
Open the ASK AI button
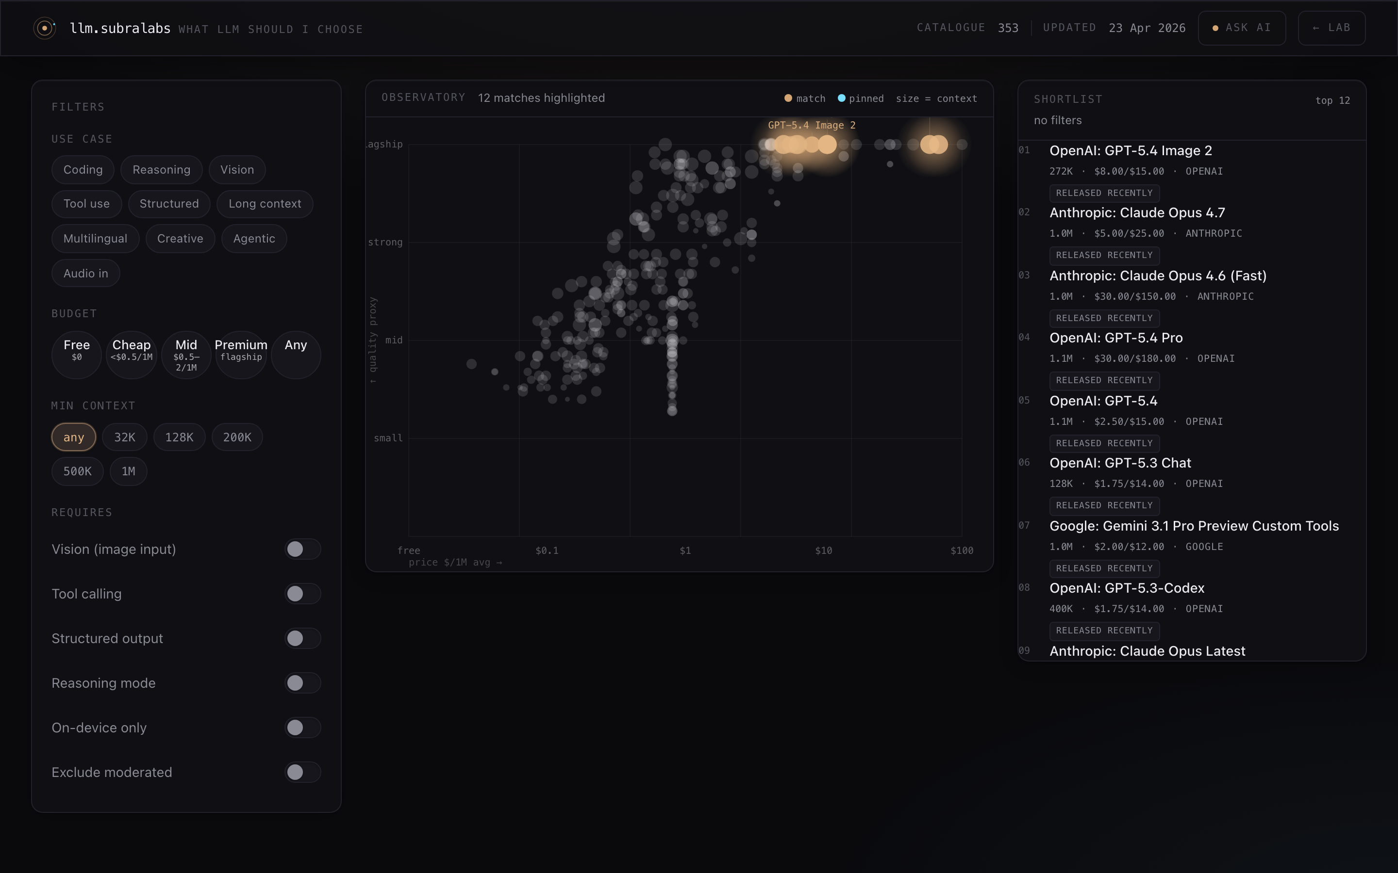coord(1241,28)
